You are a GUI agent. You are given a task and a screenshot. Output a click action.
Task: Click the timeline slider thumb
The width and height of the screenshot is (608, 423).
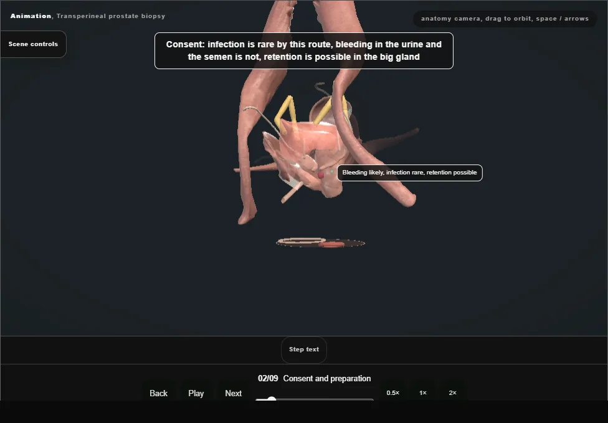(272, 399)
